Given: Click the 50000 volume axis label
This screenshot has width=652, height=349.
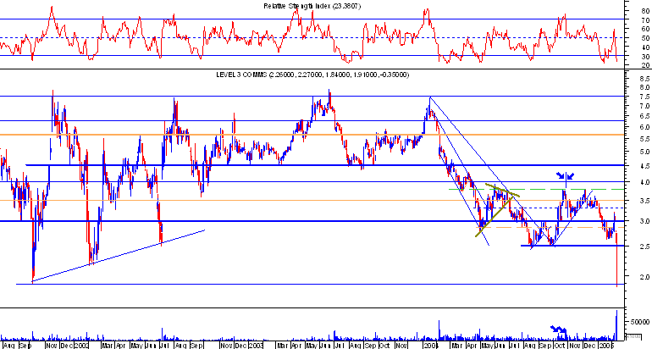Looking at the screenshot, I should [x=641, y=322].
